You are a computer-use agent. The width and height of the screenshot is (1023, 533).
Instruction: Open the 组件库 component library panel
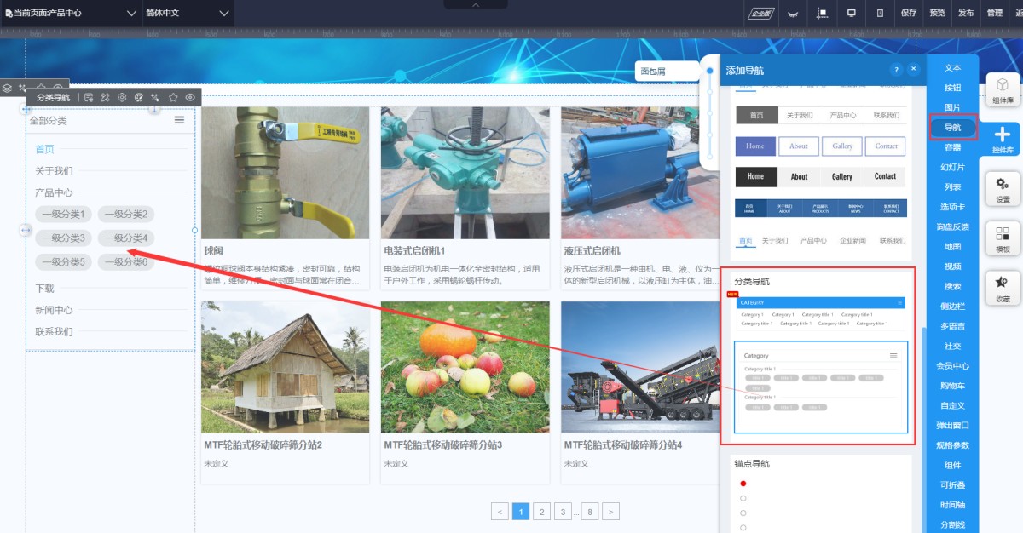point(1003,89)
